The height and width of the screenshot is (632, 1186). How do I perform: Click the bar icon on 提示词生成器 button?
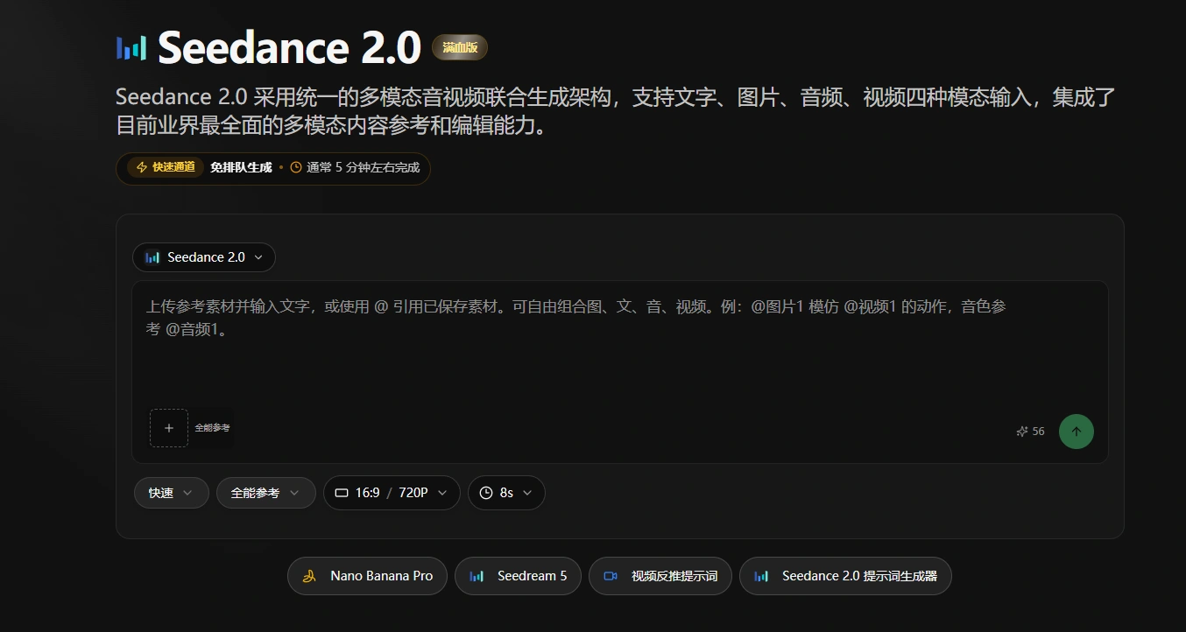pyautogui.click(x=761, y=576)
